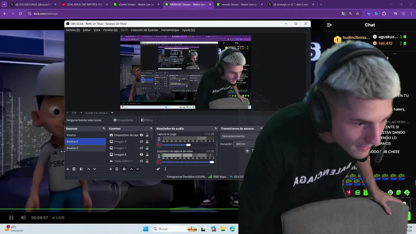
Task: Remove the source using the Fuentes trash icon
Action: coord(117,169)
